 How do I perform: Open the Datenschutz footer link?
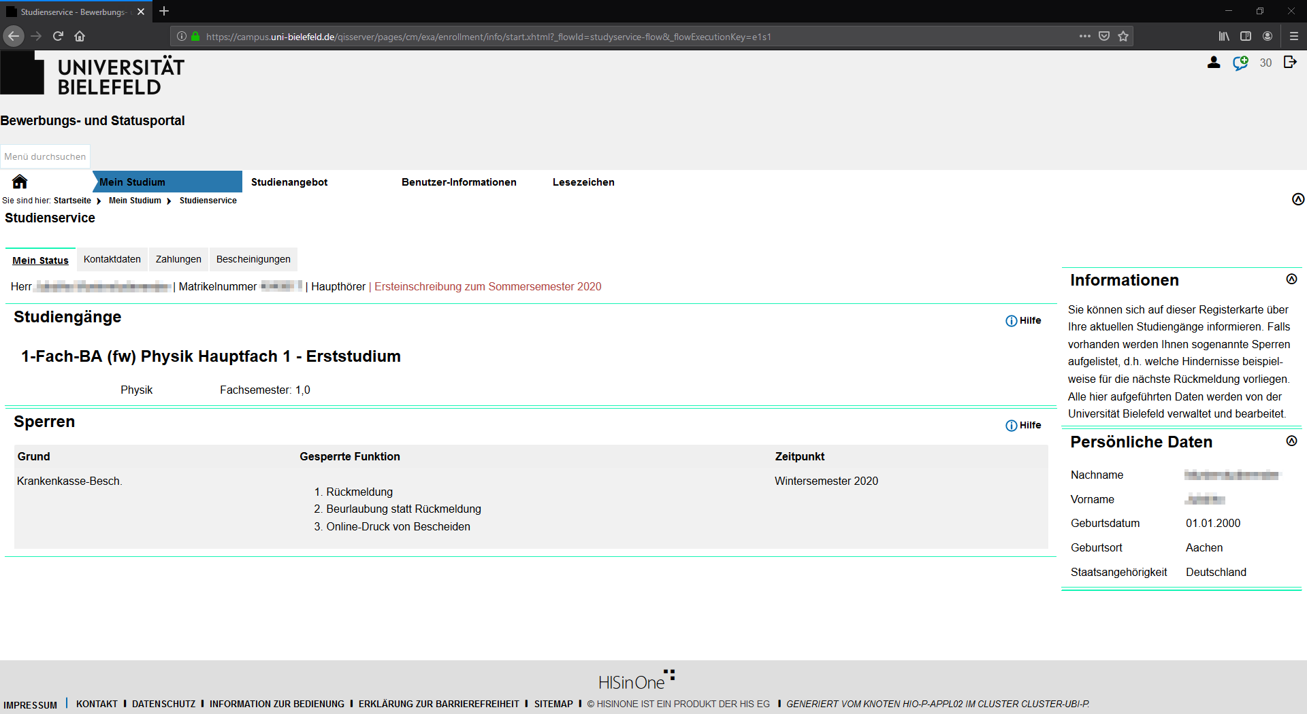(163, 704)
